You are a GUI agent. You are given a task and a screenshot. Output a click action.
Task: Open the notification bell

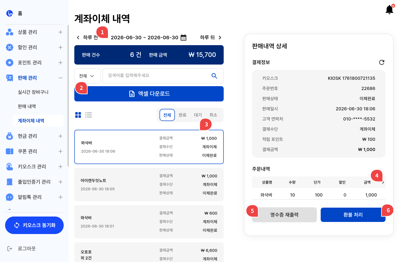click(x=389, y=10)
